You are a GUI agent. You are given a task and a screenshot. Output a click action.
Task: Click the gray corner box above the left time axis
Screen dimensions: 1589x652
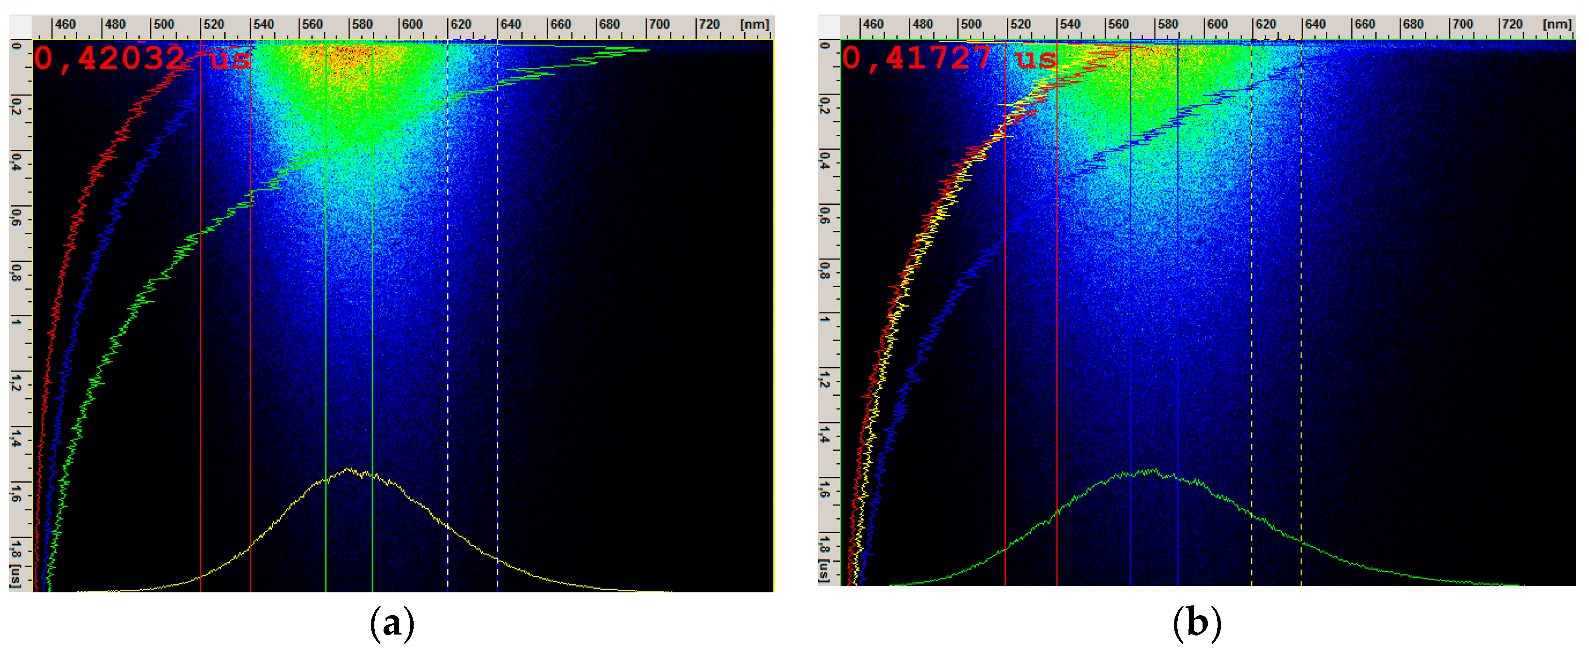pyautogui.click(x=20, y=27)
